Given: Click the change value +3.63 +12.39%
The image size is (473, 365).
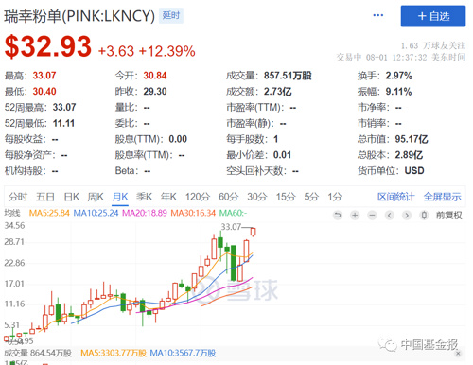Looking at the screenshot, I should click(147, 51).
